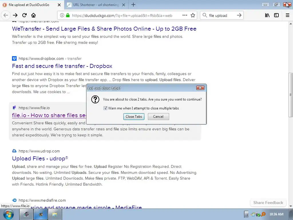Open page actions three-dot menu
Screen dimensions: 293x220
click(x=185, y=15)
